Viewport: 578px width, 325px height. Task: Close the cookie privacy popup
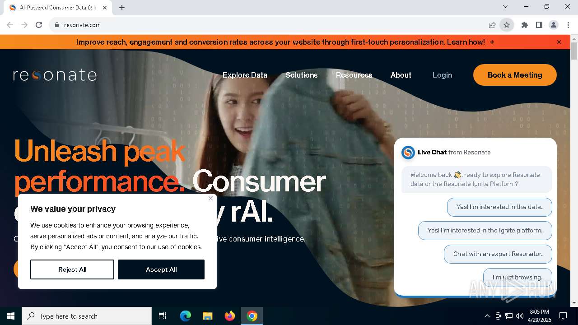210,198
